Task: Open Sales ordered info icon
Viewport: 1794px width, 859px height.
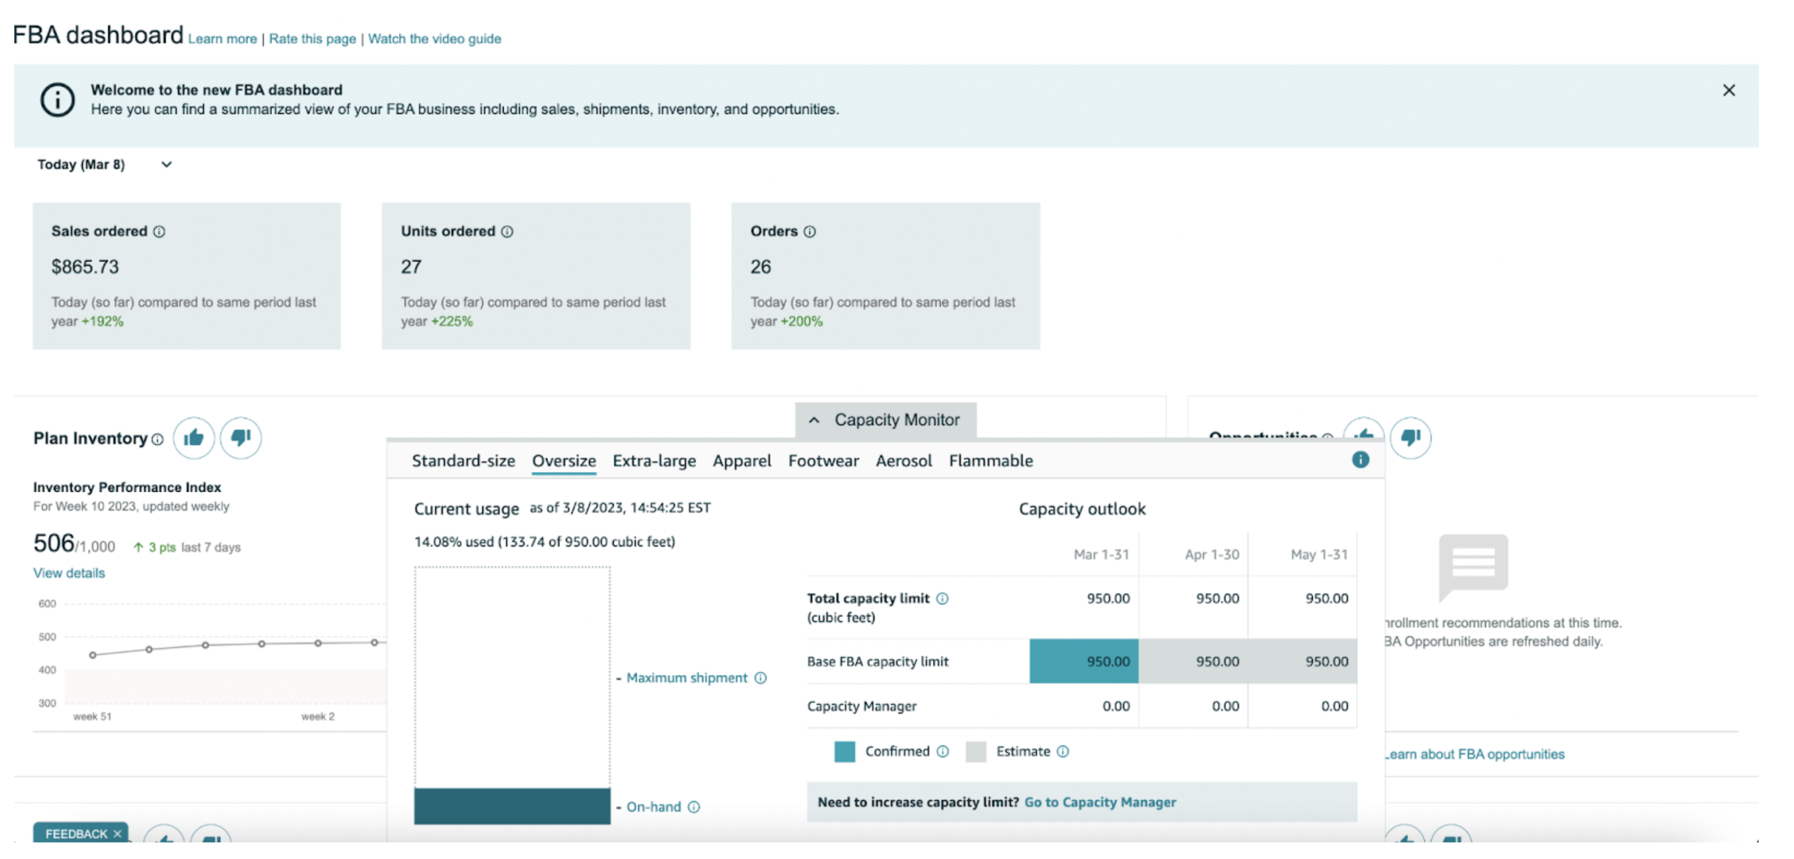Action: [x=160, y=231]
